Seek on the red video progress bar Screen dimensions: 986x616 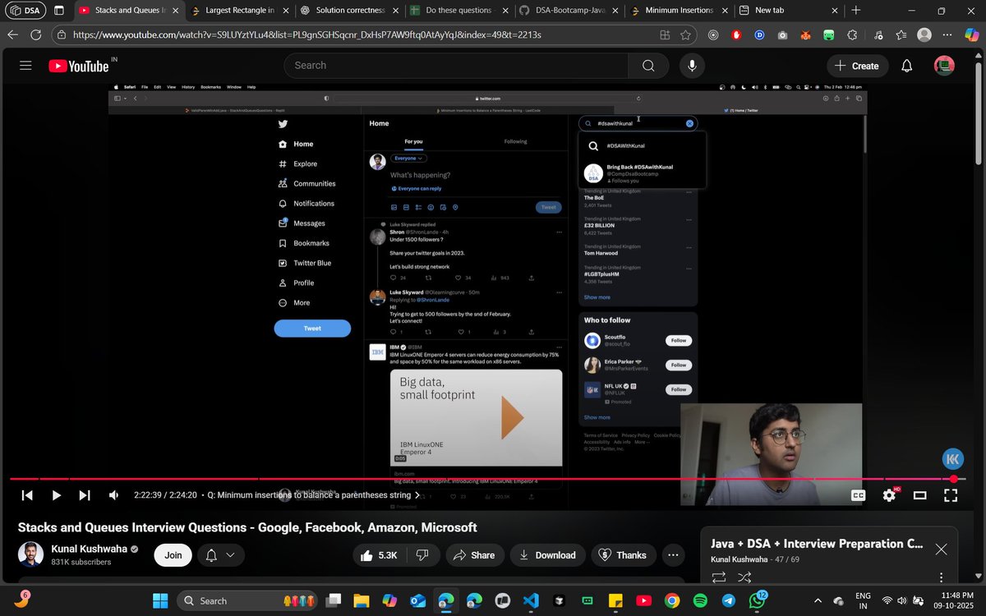488,479
